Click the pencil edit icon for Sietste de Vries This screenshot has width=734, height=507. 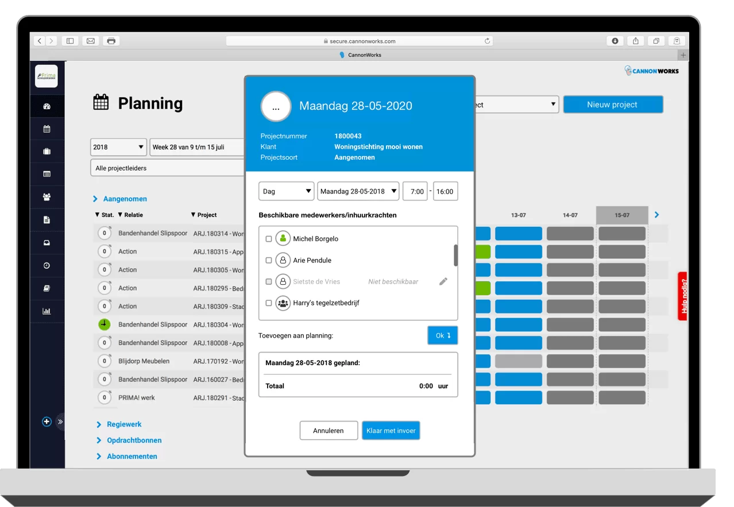click(x=443, y=281)
